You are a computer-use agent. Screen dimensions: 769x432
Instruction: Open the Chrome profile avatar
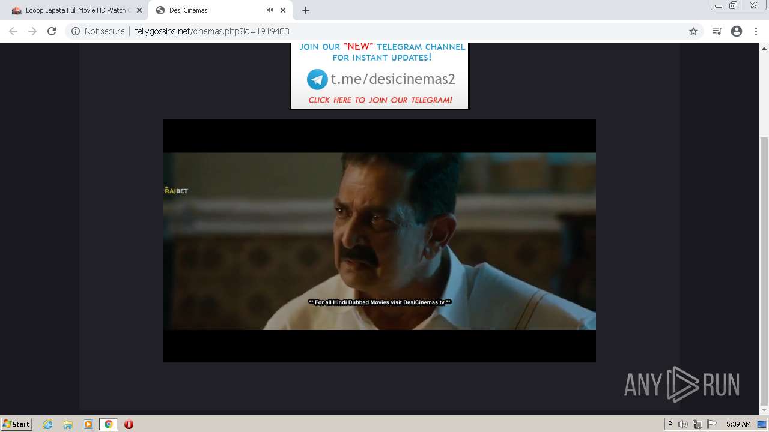pyautogui.click(x=737, y=31)
